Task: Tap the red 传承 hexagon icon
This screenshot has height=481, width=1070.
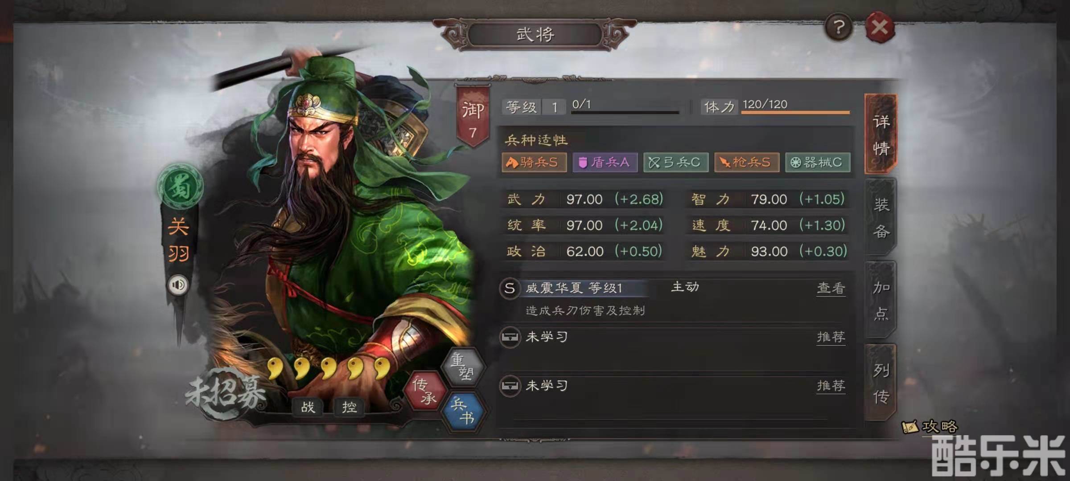Action: coord(424,391)
